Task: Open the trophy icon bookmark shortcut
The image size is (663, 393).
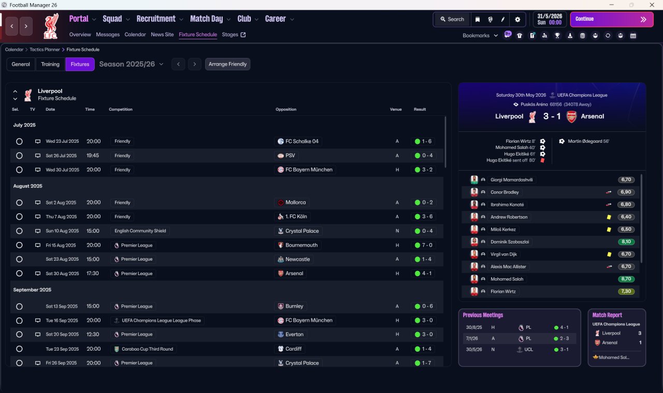Action: pos(557,36)
